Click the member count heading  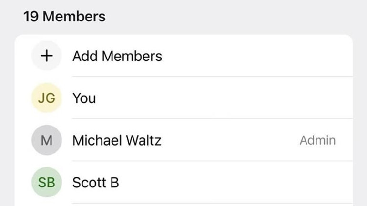point(65,17)
